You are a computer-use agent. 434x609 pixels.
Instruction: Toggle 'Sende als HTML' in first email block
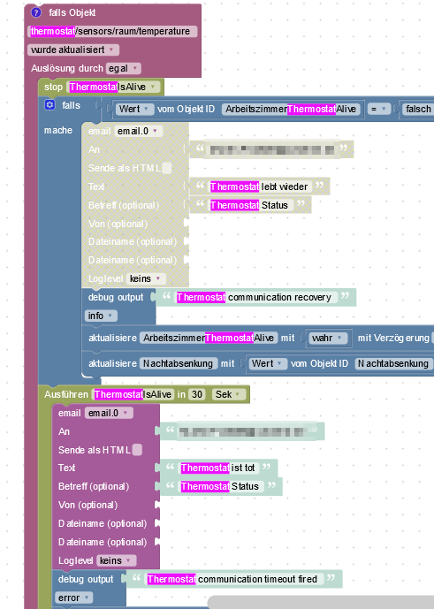[x=167, y=168]
